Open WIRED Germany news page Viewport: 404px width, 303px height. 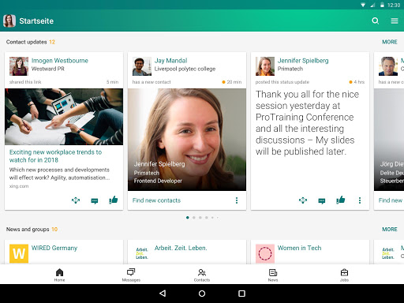(54, 248)
